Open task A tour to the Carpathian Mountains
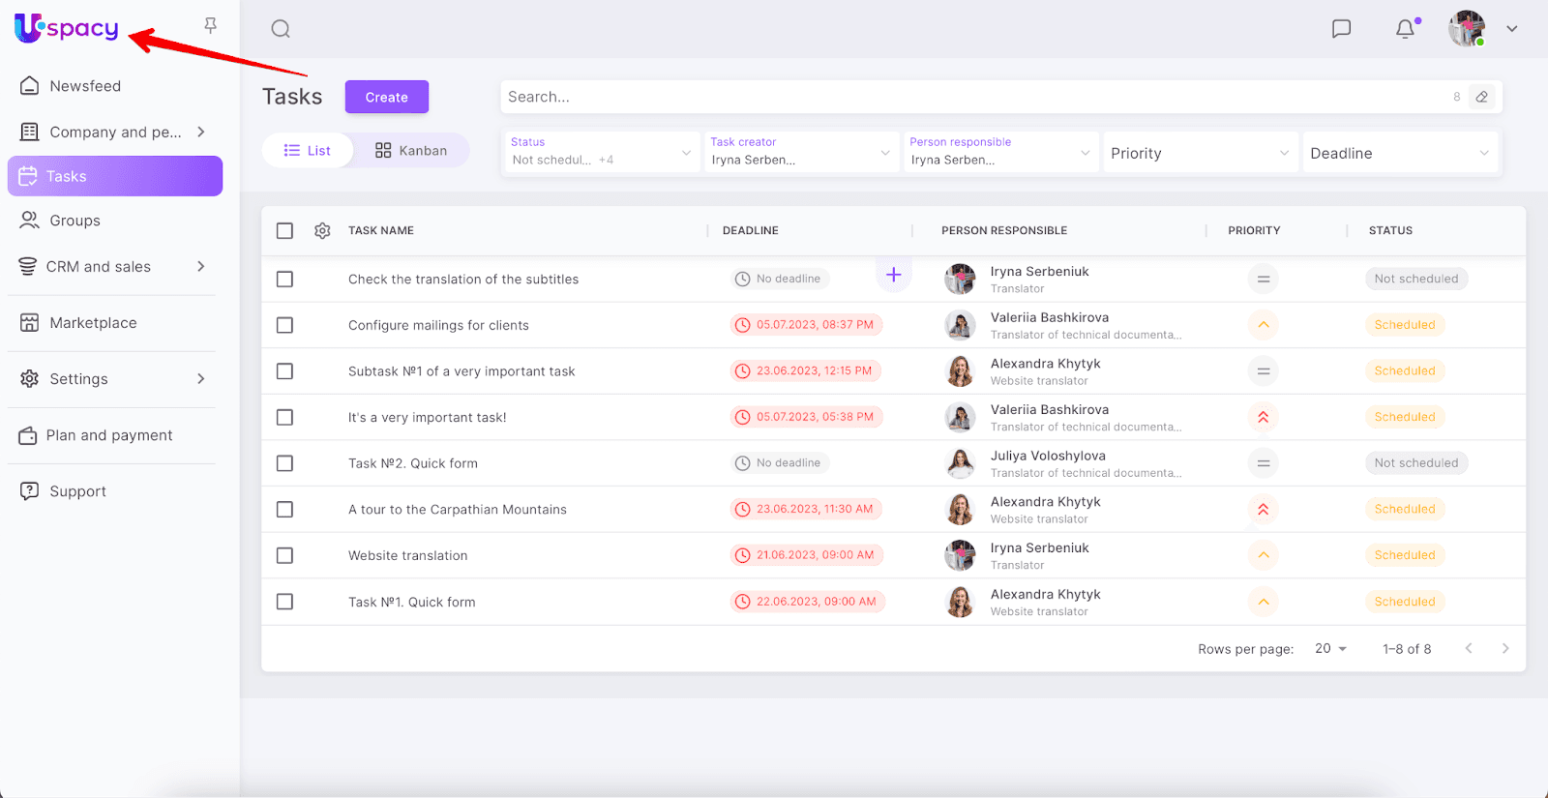The width and height of the screenshot is (1548, 798). [x=458, y=510]
